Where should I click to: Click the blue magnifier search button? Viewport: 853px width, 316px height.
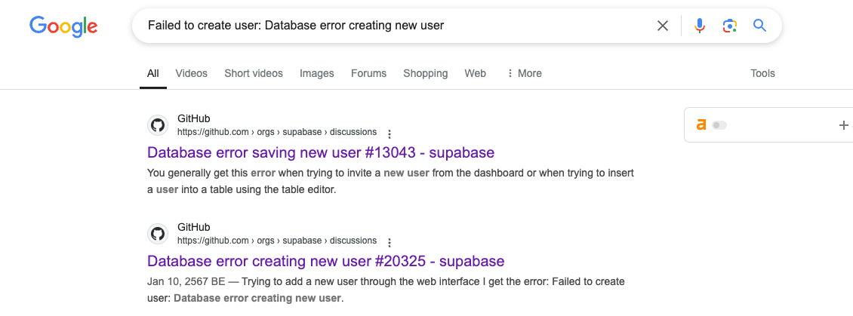pos(759,26)
